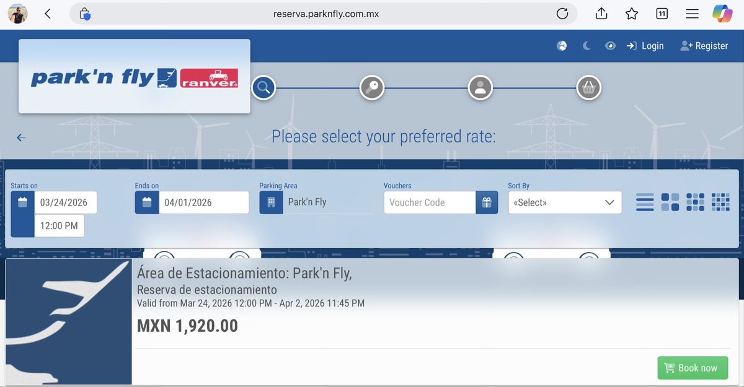Open the share sheet icon
The image size is (744, 387).
(x=601, y=13)
